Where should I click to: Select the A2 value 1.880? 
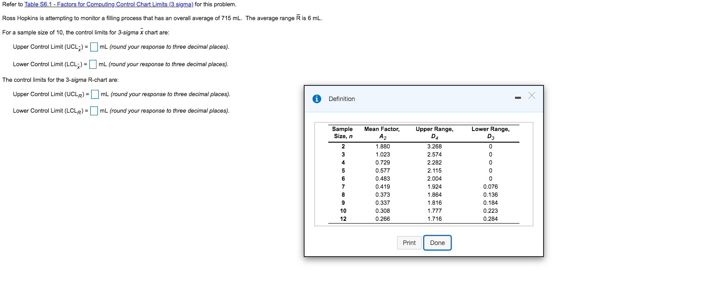(x=382, y=147)
